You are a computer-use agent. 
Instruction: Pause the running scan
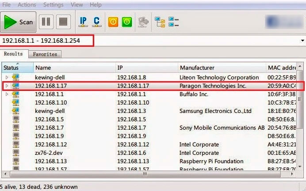coord(46,22)
